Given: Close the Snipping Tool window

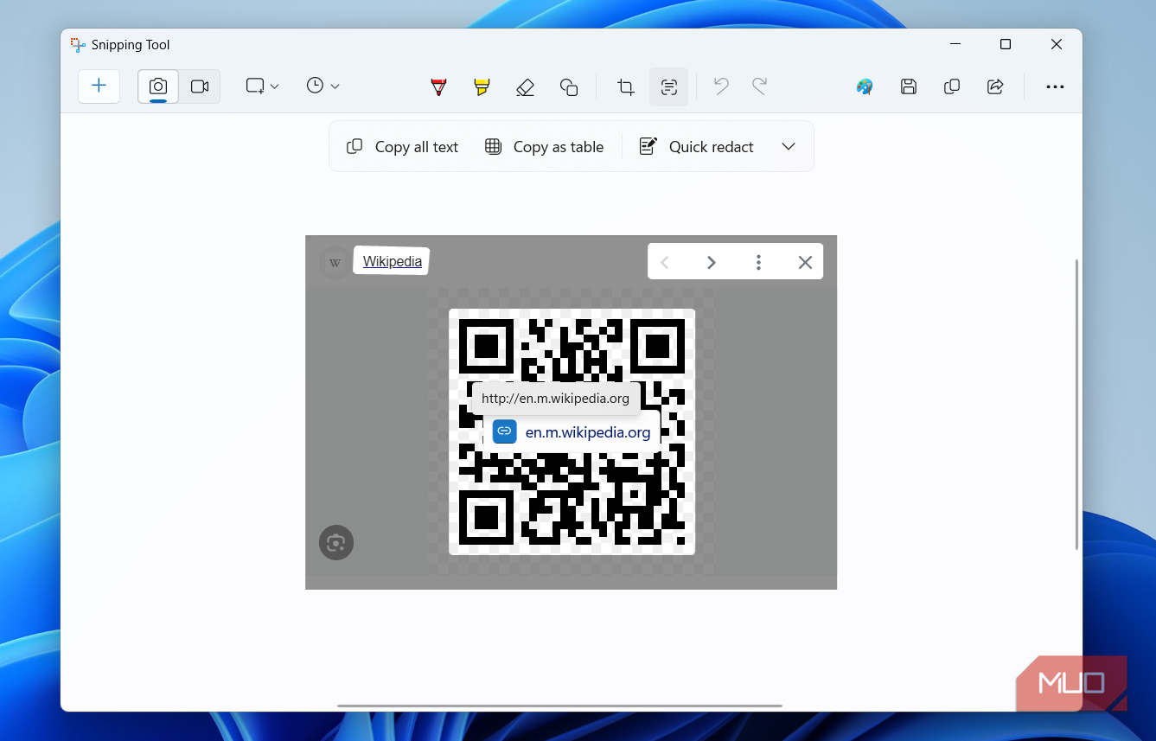Looking at the screenshot, I should click(x=1057, y=44).
